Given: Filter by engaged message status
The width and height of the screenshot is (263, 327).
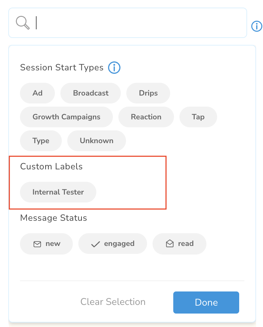Looking at the screenshot, I should tap(113, 244).
